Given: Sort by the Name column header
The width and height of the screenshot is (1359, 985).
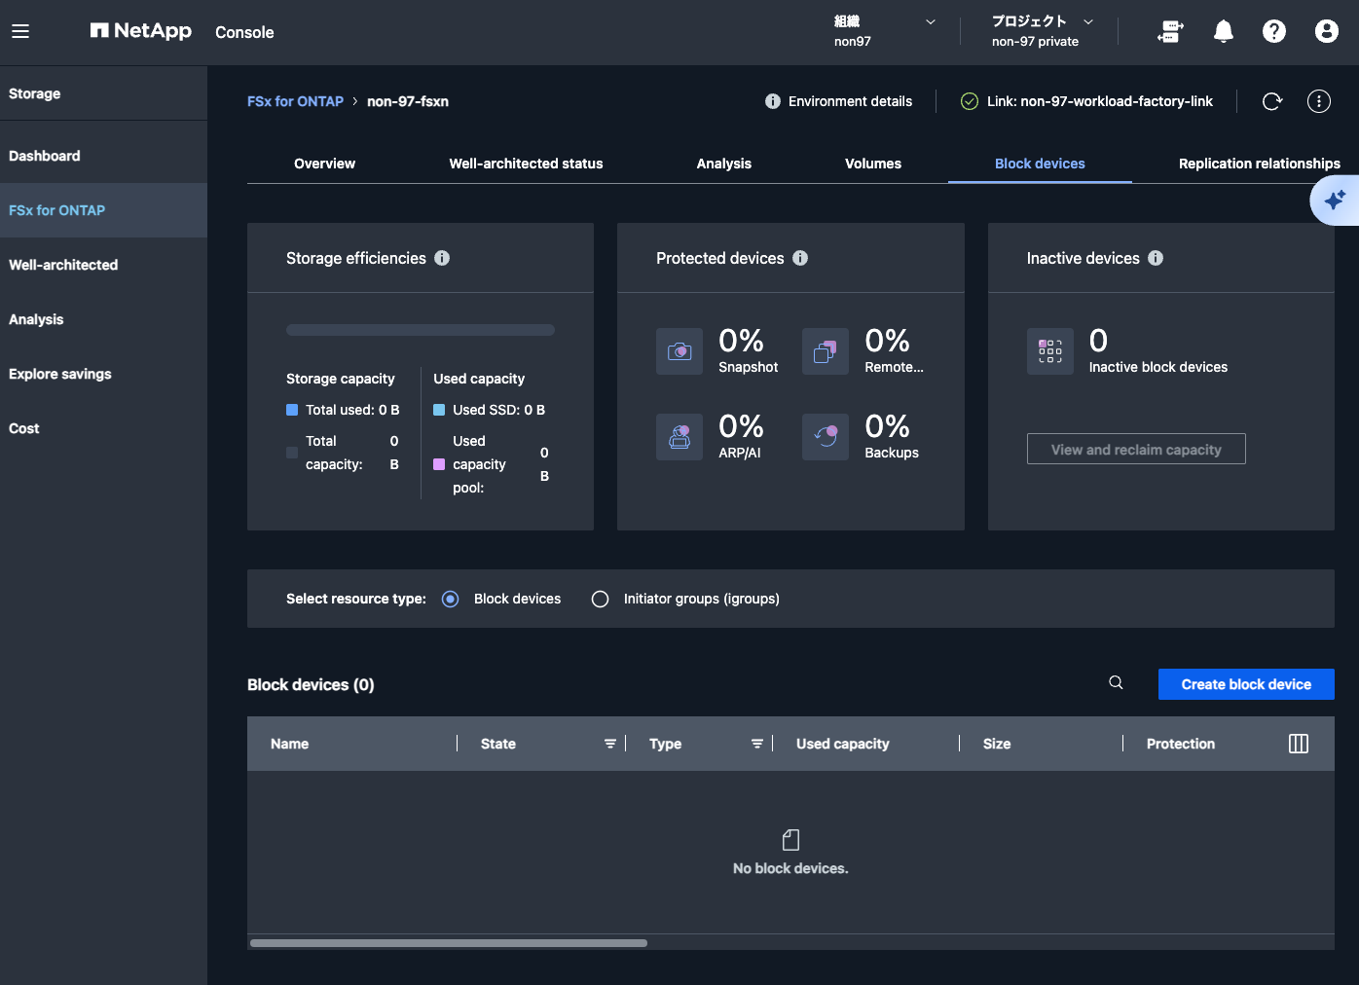Looking at the screenshot, I should 289,744.
